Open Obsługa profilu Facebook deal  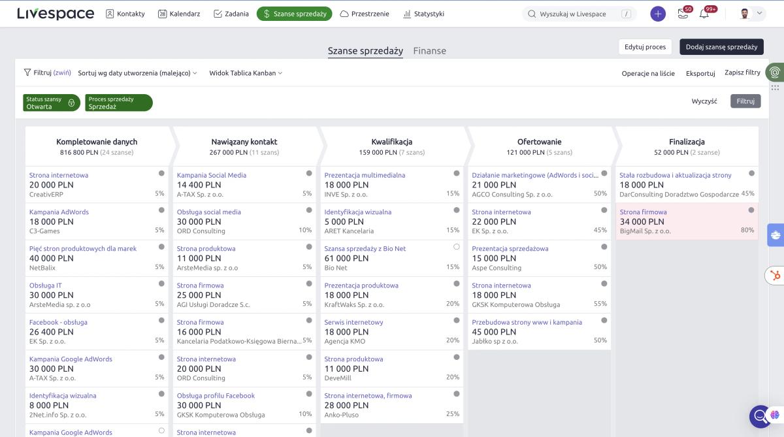pos(216,396)
